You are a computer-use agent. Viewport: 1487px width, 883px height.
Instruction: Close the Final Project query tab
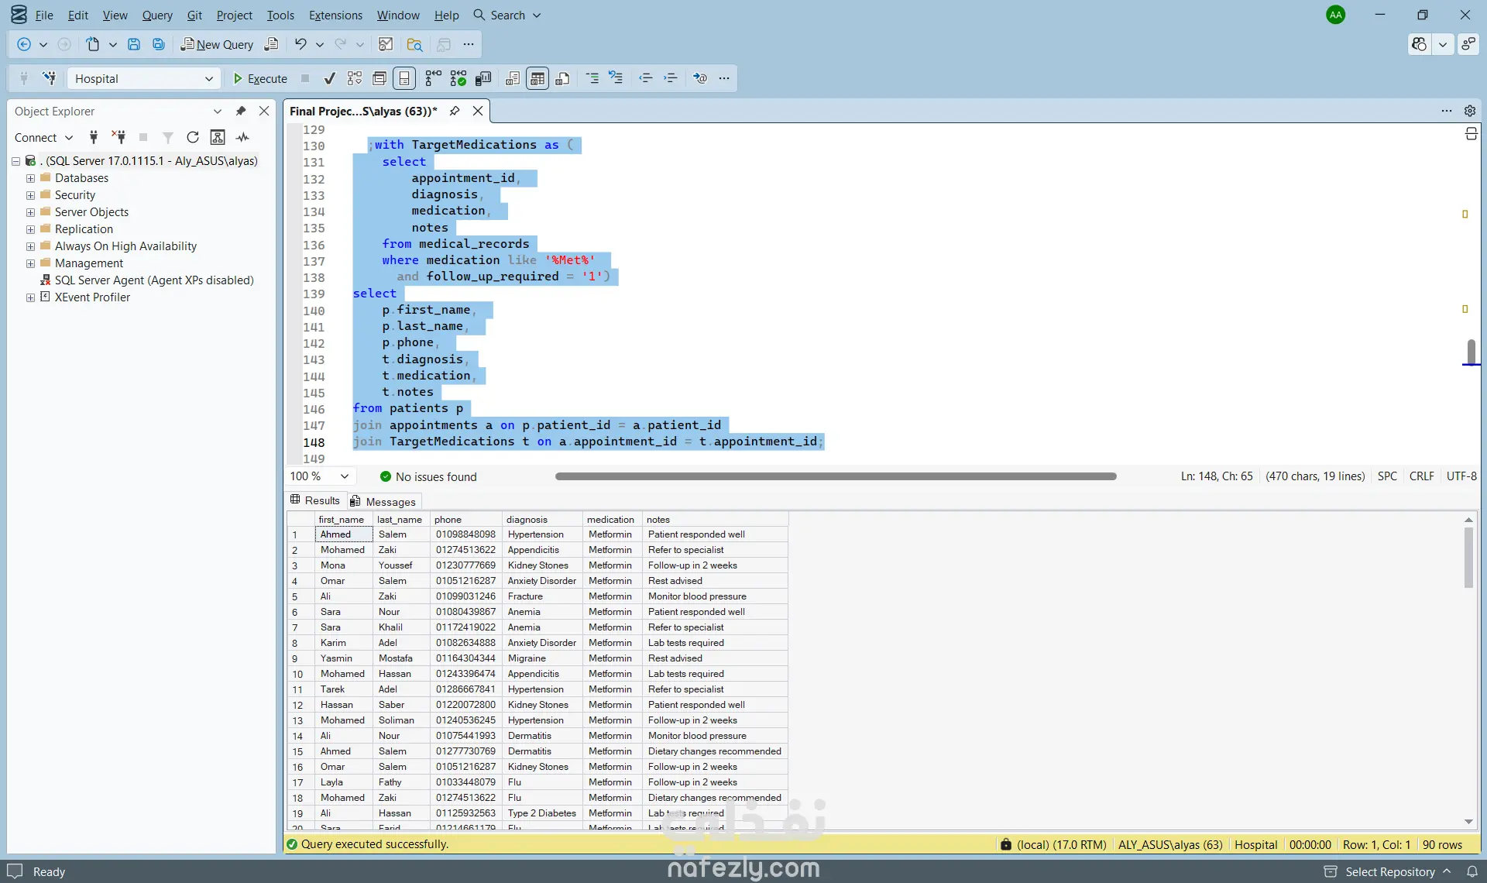pos(478,111)
